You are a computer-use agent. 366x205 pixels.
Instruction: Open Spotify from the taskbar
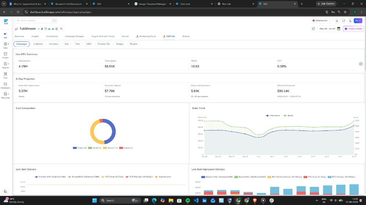(188, 200)
